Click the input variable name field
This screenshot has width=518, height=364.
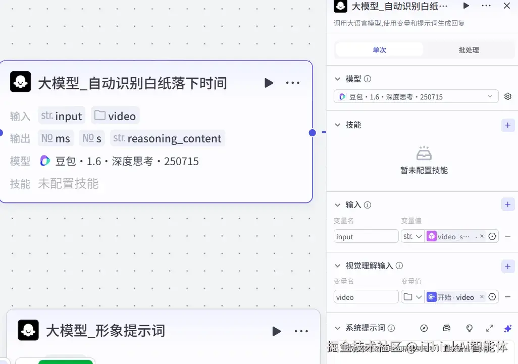click(x=366, y=236)
